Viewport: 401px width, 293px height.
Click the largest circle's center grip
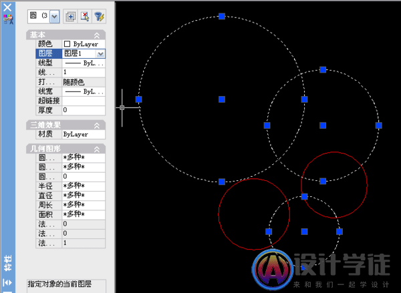pos(222,99)
